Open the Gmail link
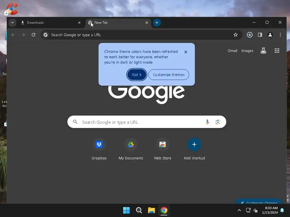The height and width of the screenshot is (217, 290). point(232,51)
